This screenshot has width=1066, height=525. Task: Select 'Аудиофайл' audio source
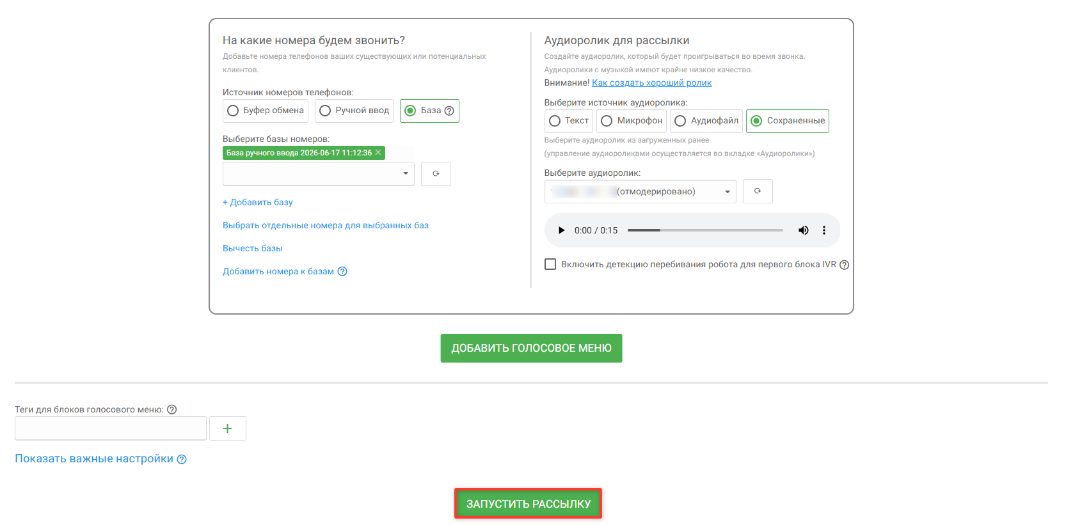706,121
